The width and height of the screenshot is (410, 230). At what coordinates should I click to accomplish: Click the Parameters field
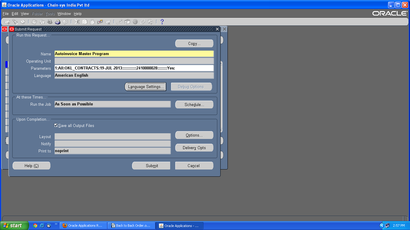[134, 68]
